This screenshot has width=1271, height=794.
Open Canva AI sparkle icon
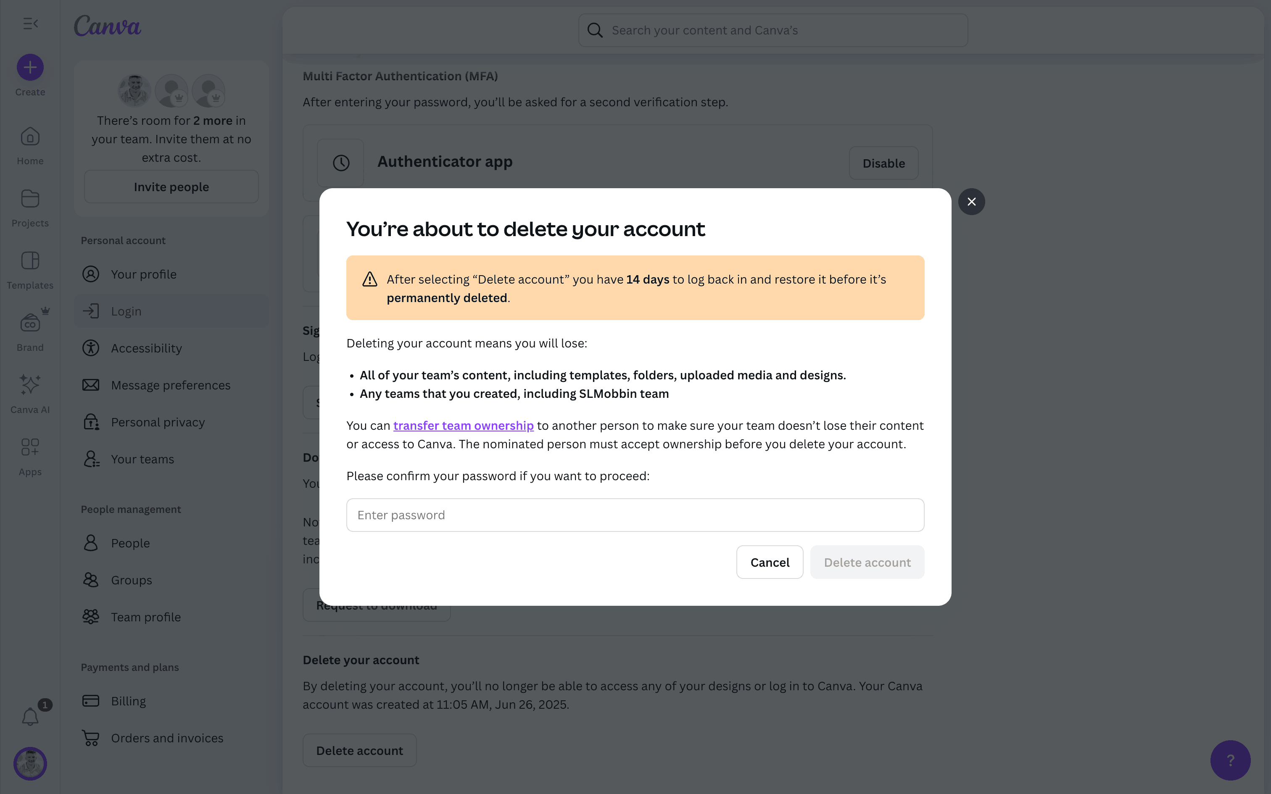tap(30, 386)
